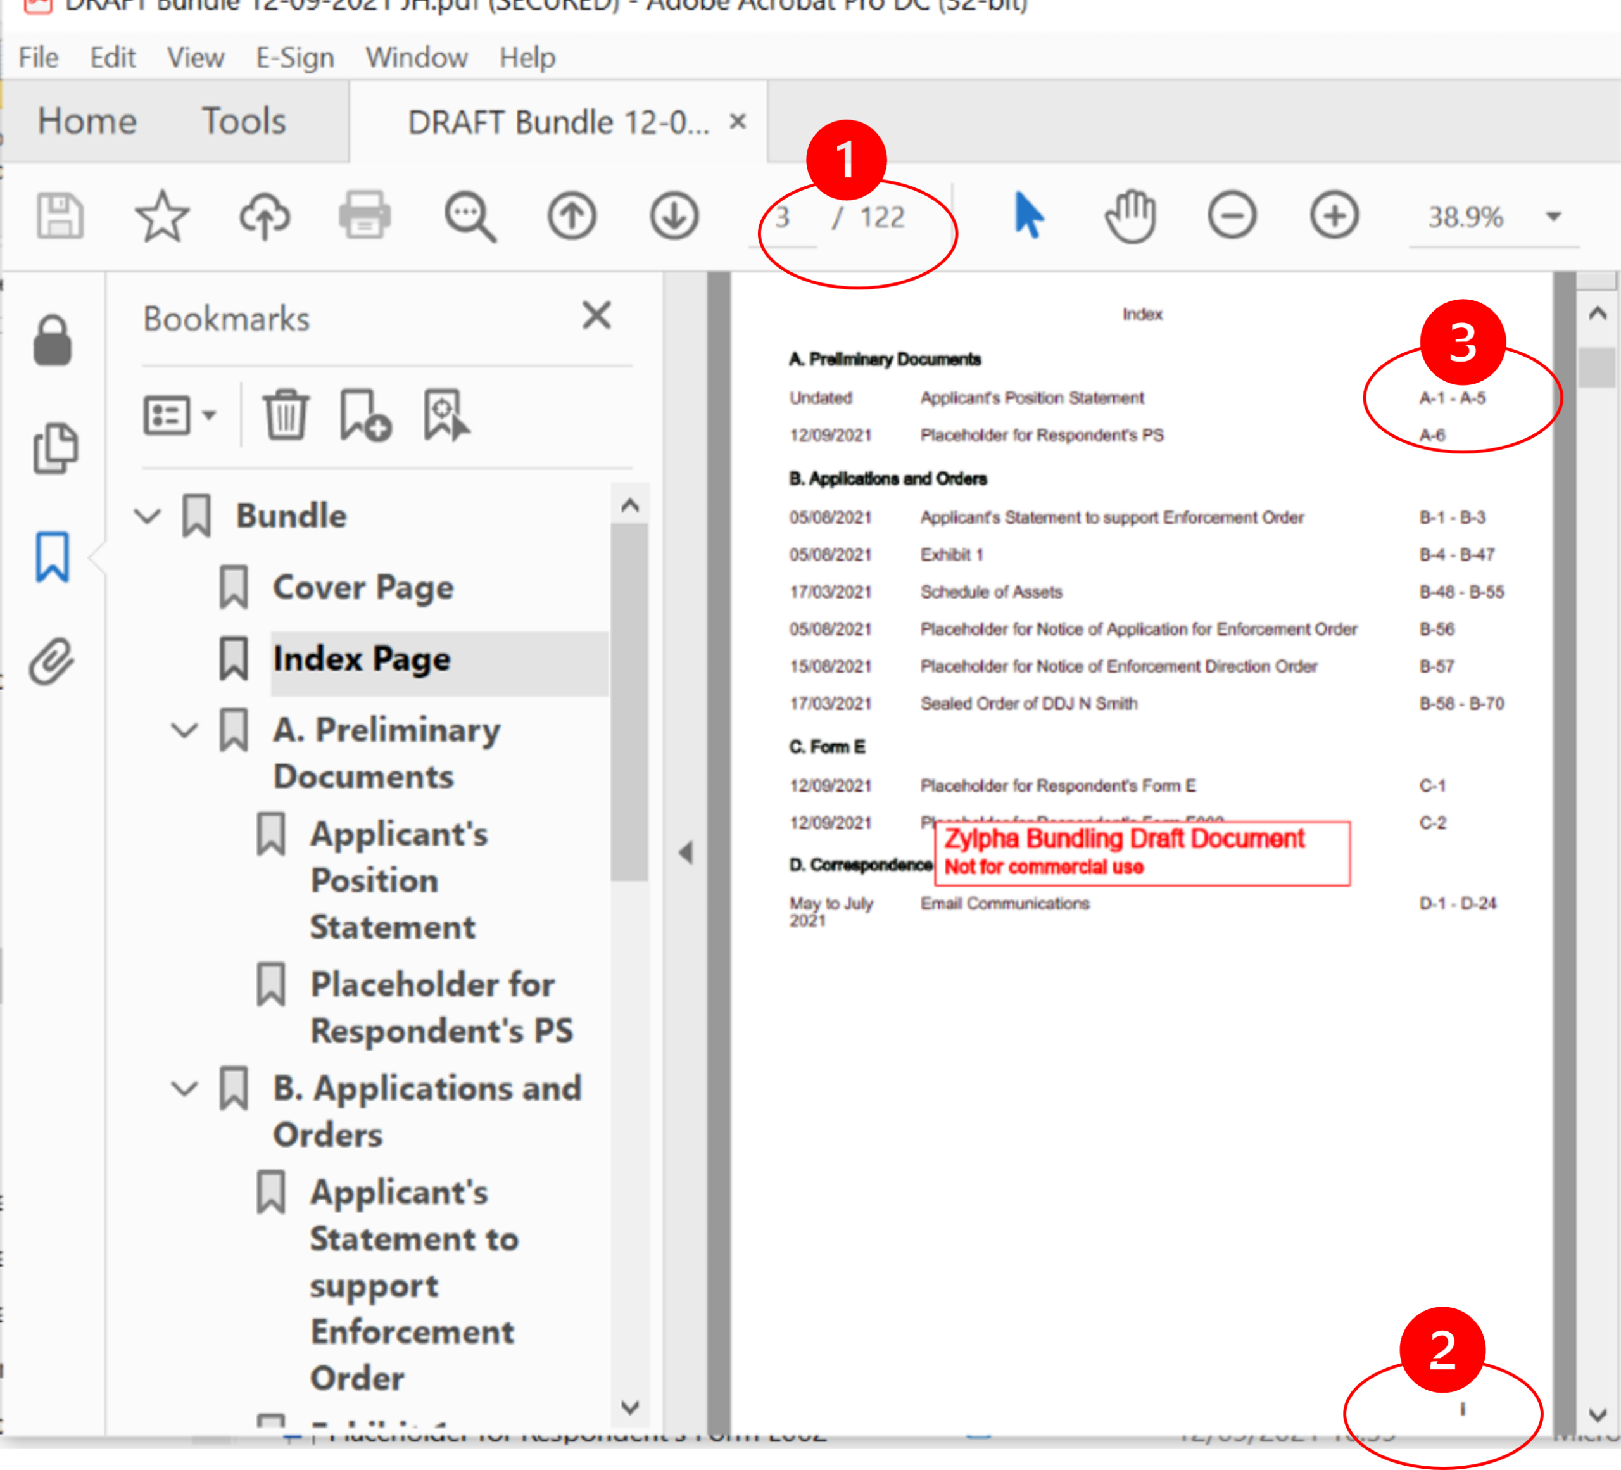Print the document using printer icon
The height and width of the screenshot is (1470, 1621).
[x=365, y=215]
